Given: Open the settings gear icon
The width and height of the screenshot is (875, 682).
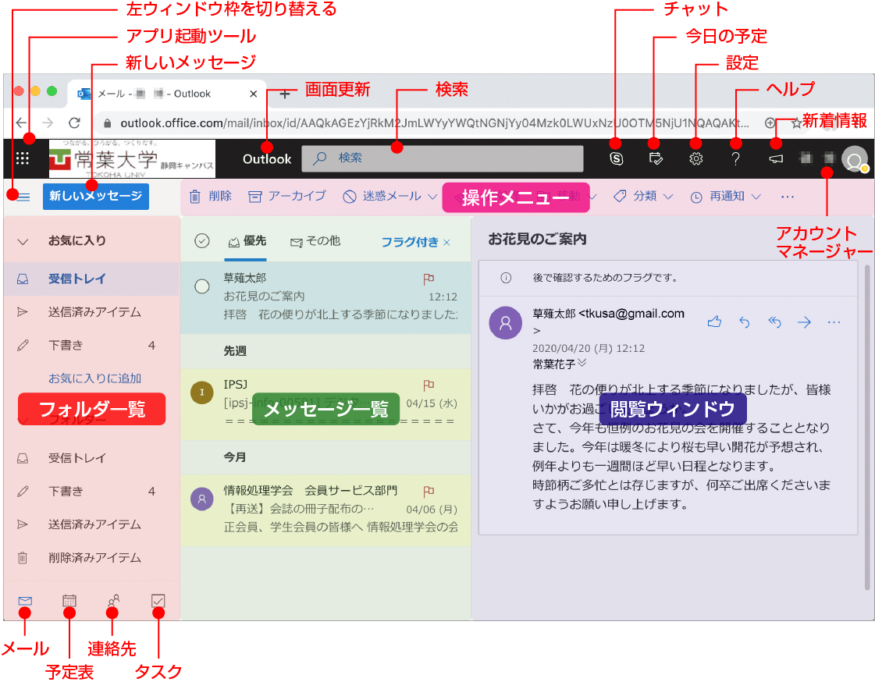Looking at the screenshot, I should click(695, 158).
